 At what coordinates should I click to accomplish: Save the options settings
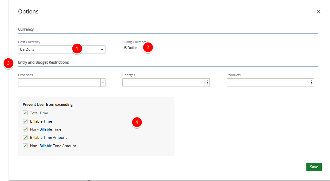[x=314, y=167]
